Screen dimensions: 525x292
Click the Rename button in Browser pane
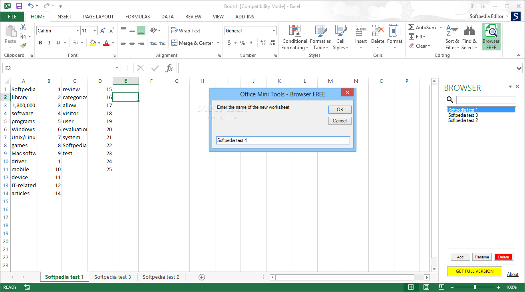(x=482, y=257)
